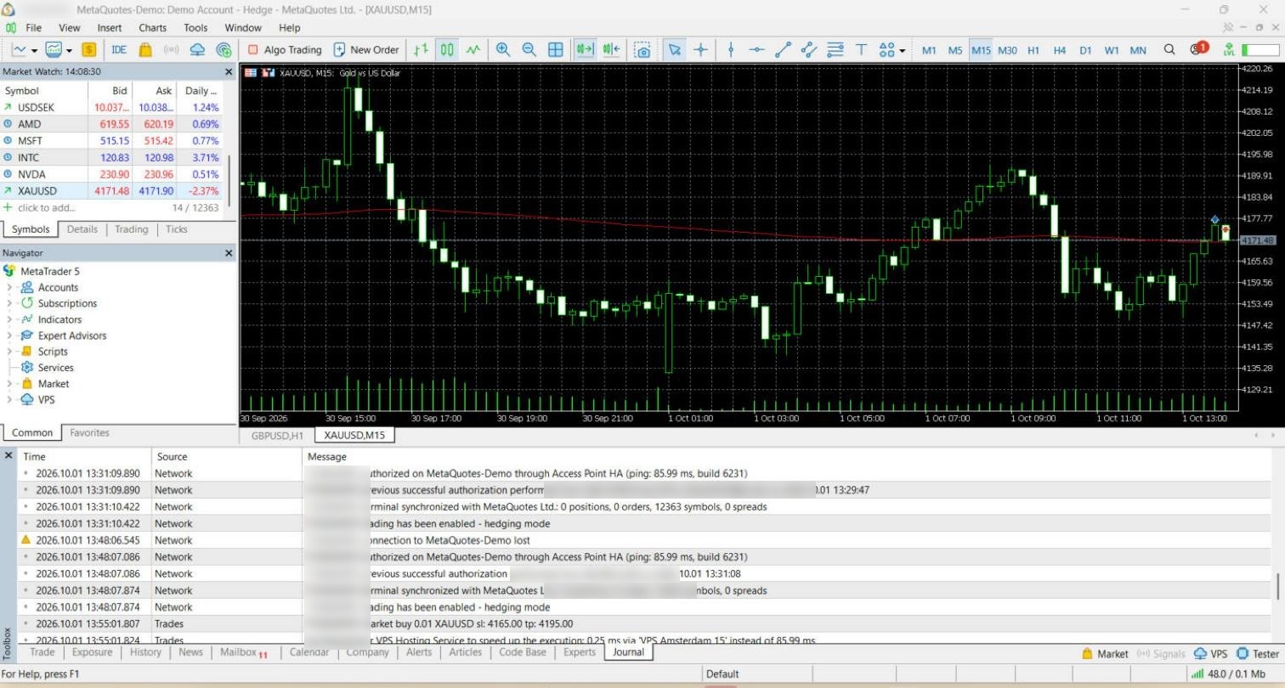Zoom out of the chart
1285x688 pixels.
[529, 49]
